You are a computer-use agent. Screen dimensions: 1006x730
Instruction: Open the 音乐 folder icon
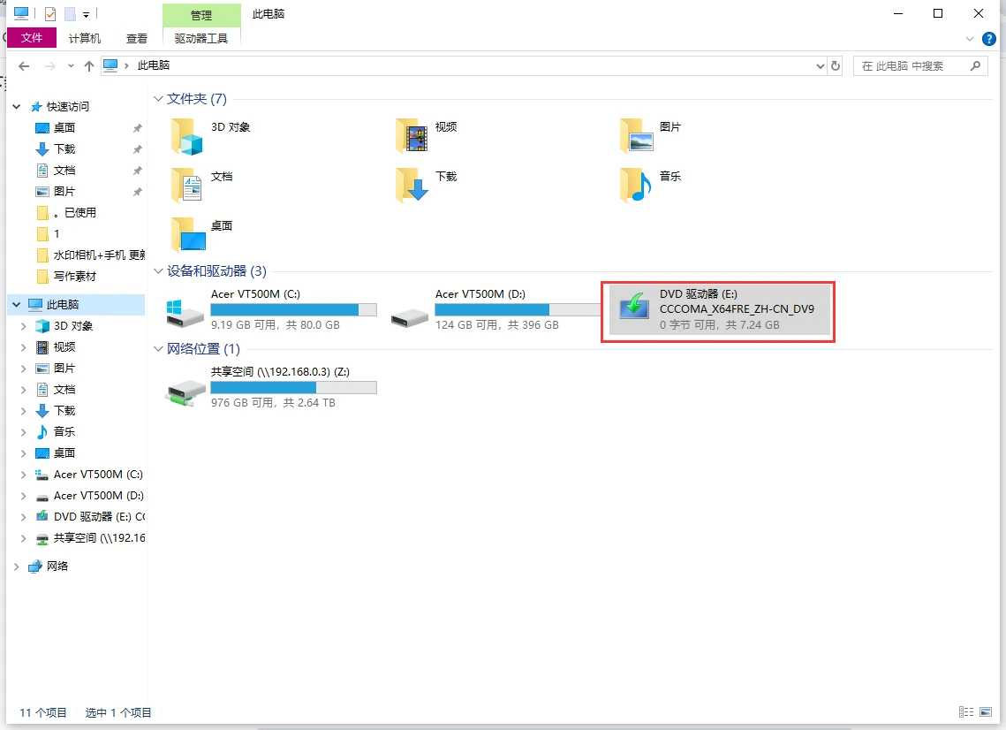(637, 186)
